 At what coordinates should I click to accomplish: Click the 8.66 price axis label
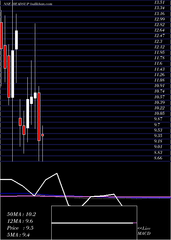click(158, 158)
